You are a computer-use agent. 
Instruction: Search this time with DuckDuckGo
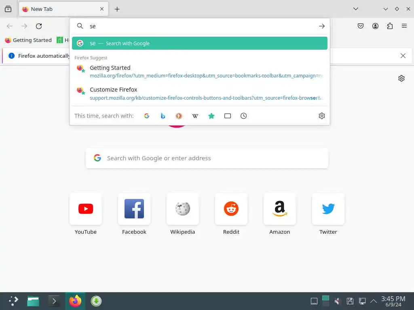179,116
